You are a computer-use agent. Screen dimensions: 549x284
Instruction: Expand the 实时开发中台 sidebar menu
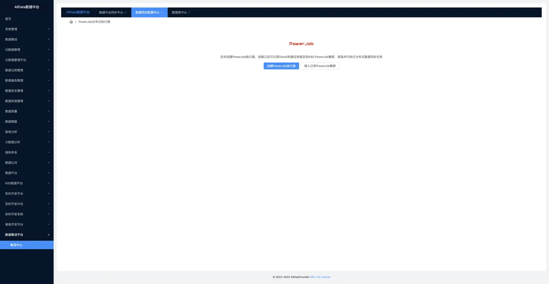tap(27, 204)
